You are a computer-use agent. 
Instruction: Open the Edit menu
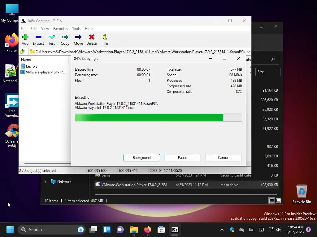[33, 29]
